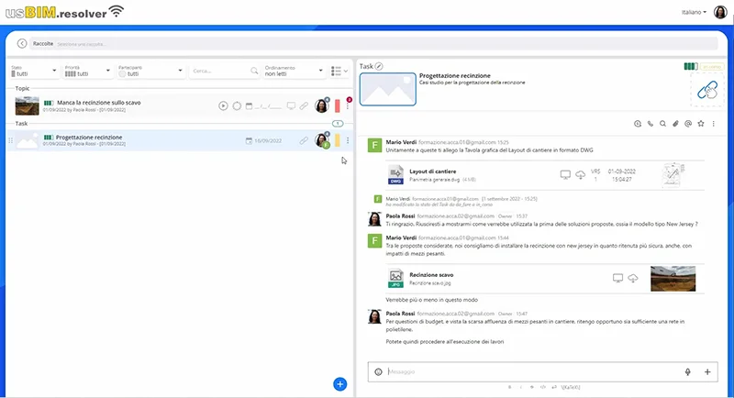Click the Raccolte selection field
This screenshot has height=398, width=734.
(374, 43)
